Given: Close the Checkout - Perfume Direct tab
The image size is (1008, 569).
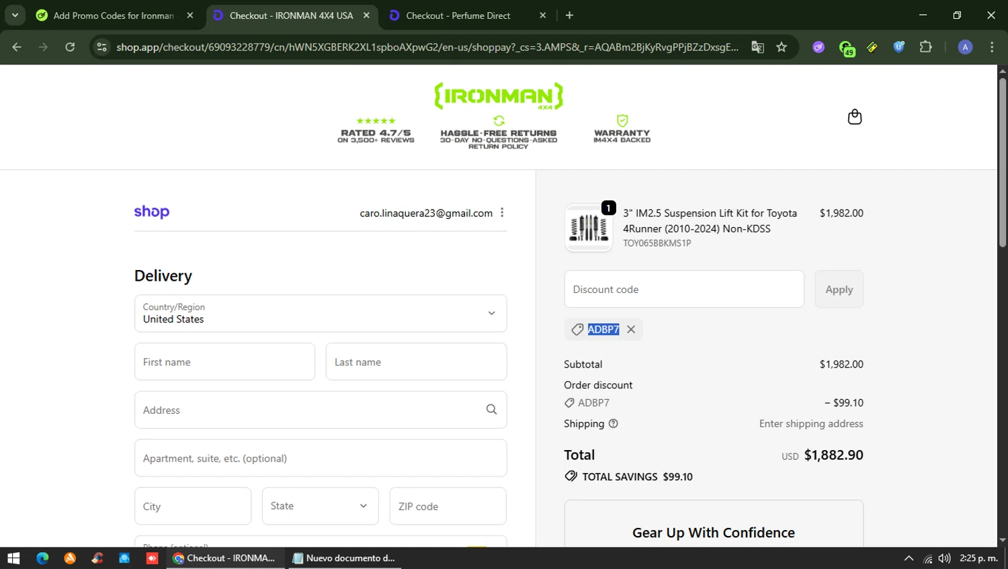Looking at the screenshot, I should point(542,15).
